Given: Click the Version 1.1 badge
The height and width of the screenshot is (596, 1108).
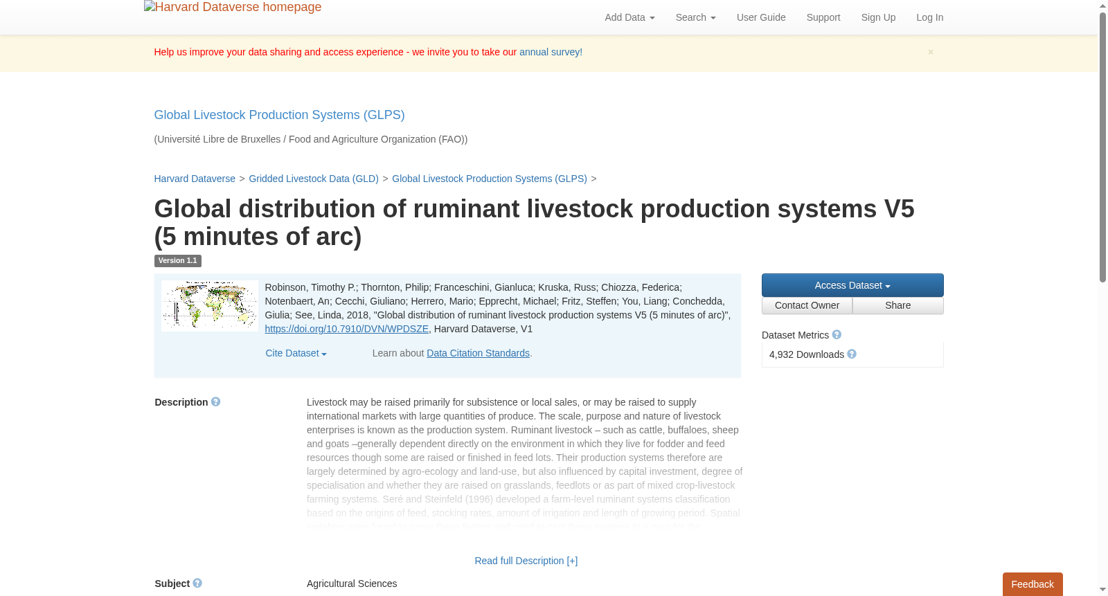Looking at the screenshot, I should click(x=178, y=261).
